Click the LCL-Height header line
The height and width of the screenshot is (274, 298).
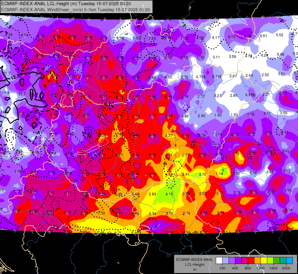click(66, 4)
